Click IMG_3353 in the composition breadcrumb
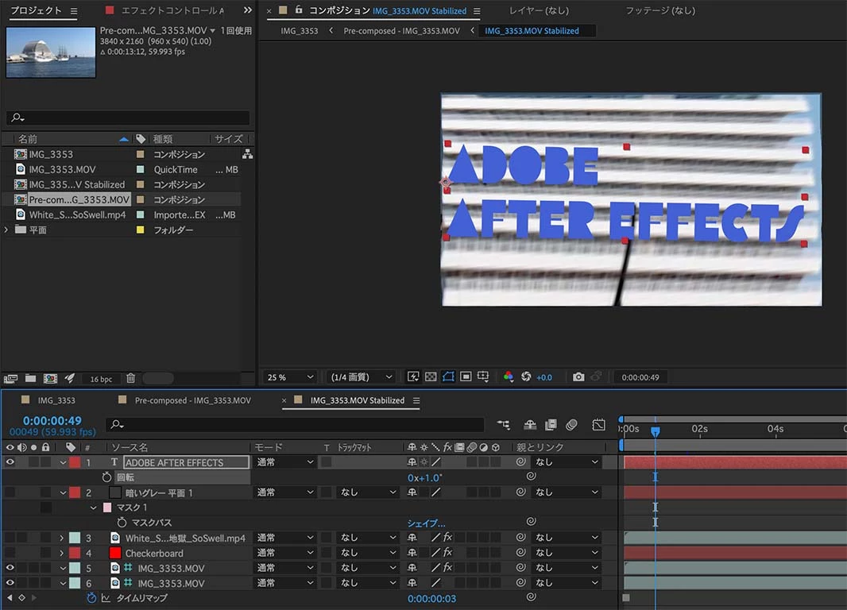 300,31
